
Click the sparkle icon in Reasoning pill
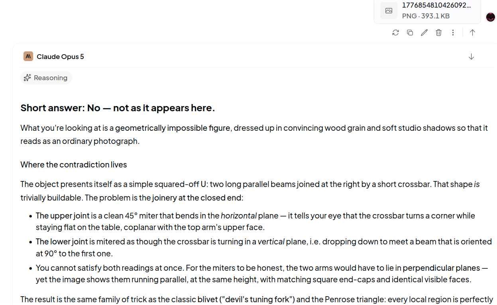click(28, 78)
